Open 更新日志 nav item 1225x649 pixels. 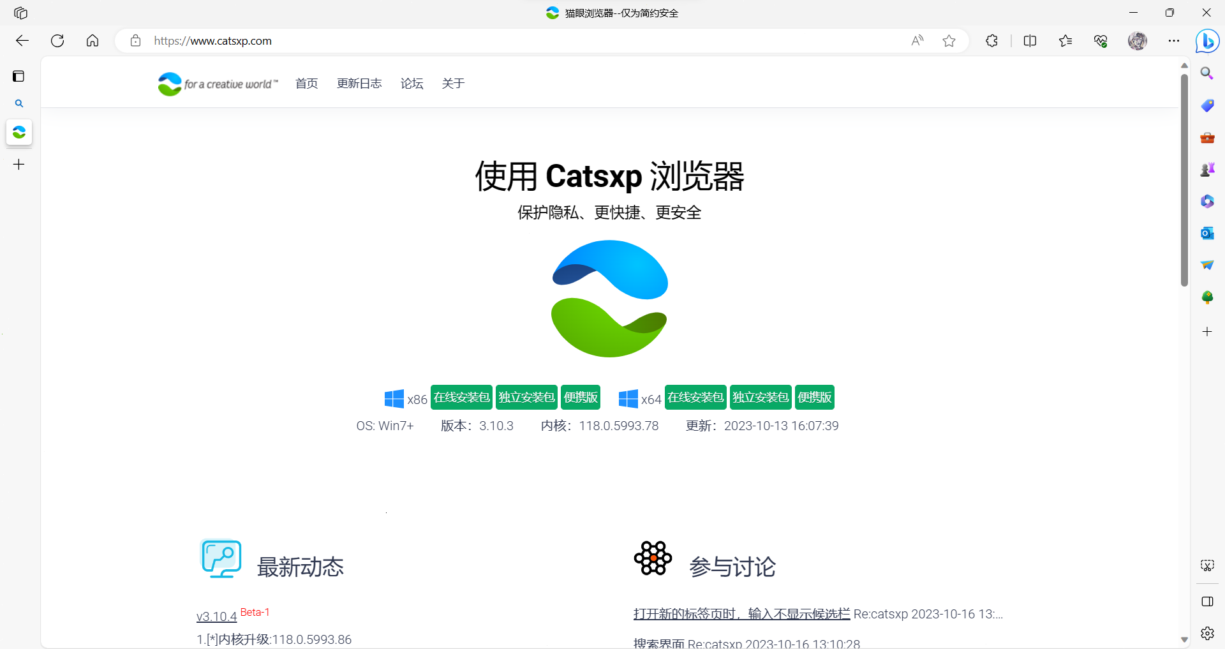click(x=359, y=84)
